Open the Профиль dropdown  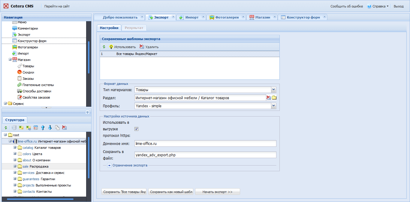273,106
